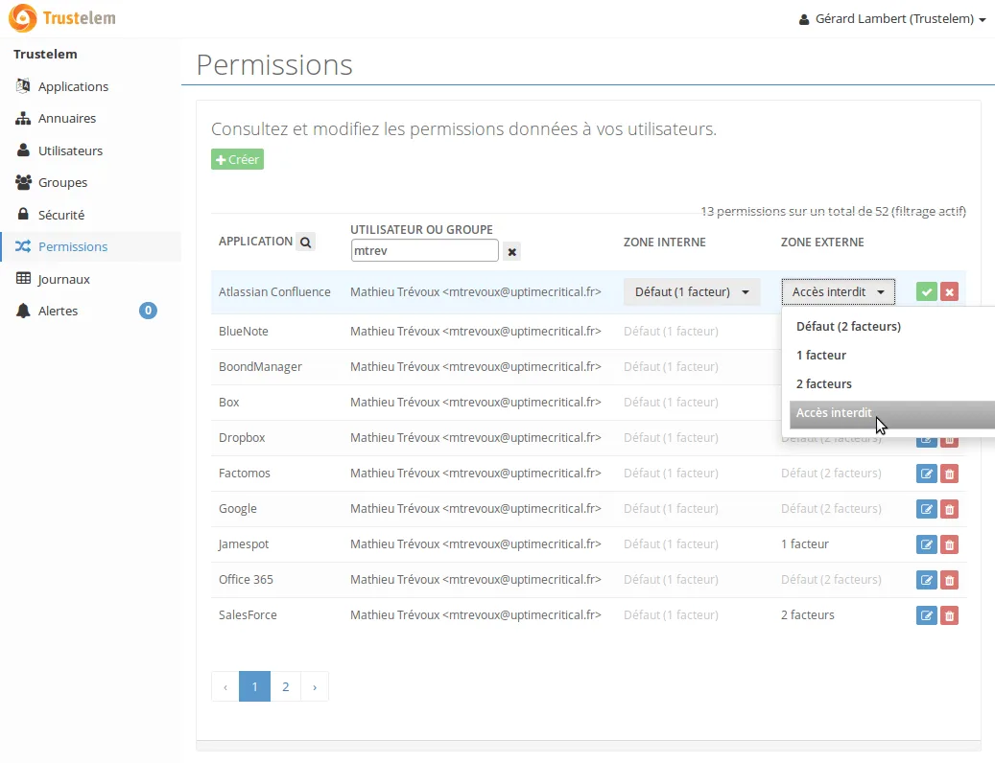Click the ZONE EXTERNE column header
The height and width of the screenshot is (763, 995).
(x=821, y=243)
